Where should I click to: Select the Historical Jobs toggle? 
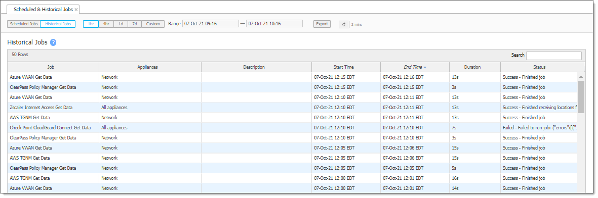pos(58,24)
